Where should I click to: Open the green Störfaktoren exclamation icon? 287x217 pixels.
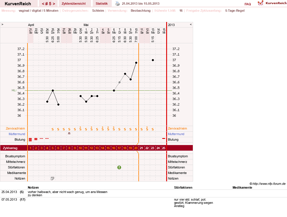[x=119, y=167]
